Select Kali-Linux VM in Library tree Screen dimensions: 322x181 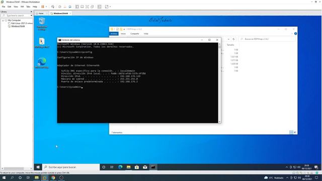click(x=20, y=24)
